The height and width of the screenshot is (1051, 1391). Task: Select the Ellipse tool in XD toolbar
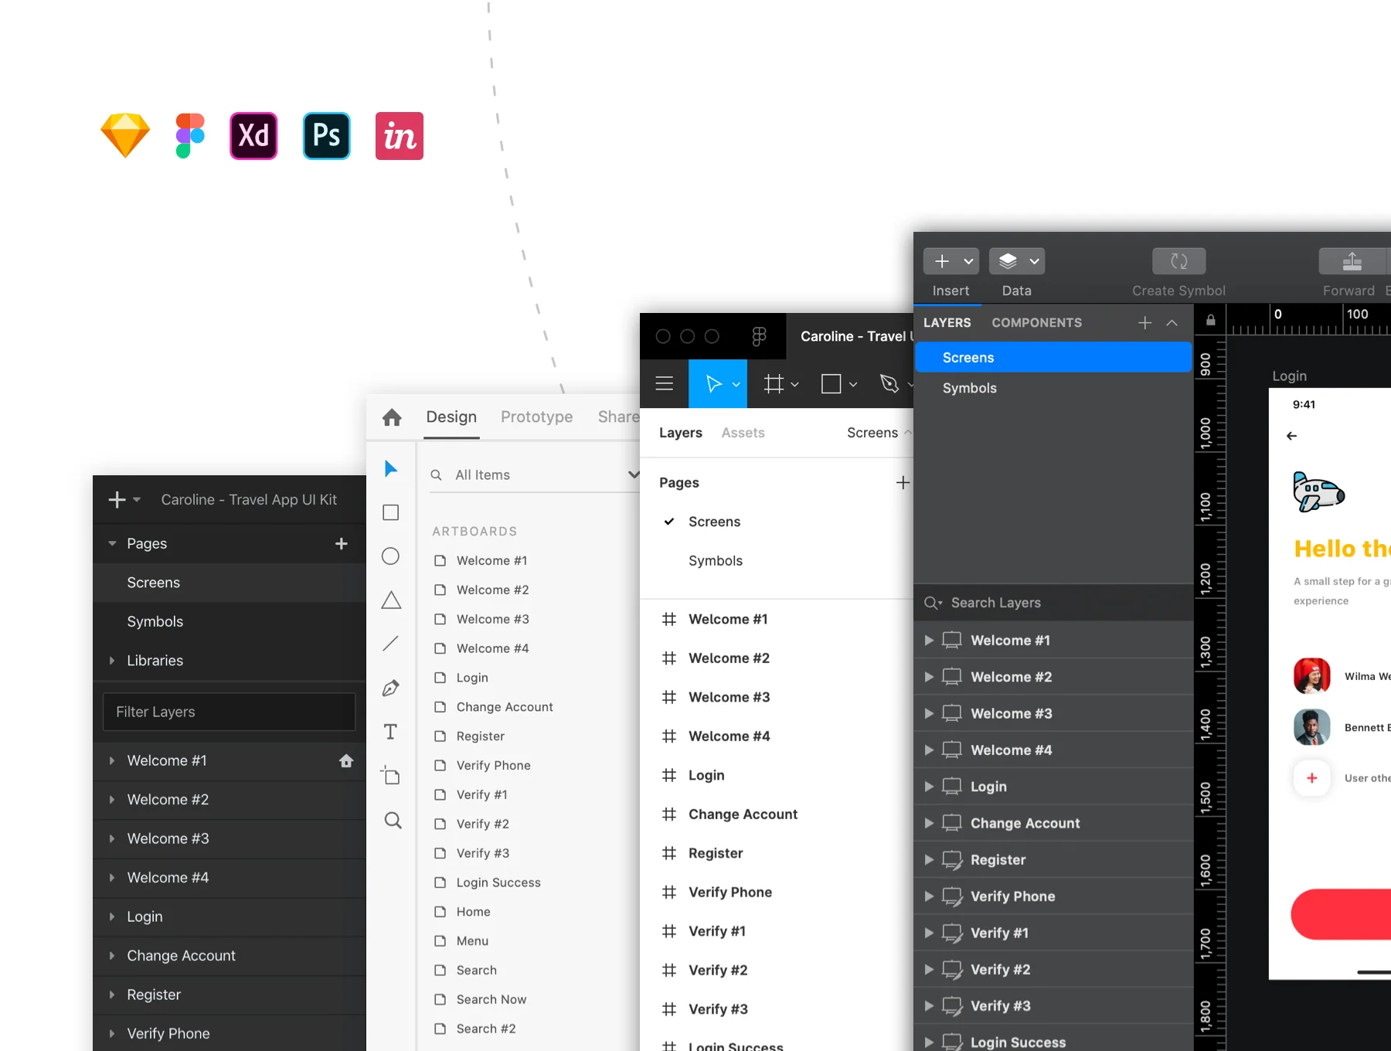pos(391,556)
